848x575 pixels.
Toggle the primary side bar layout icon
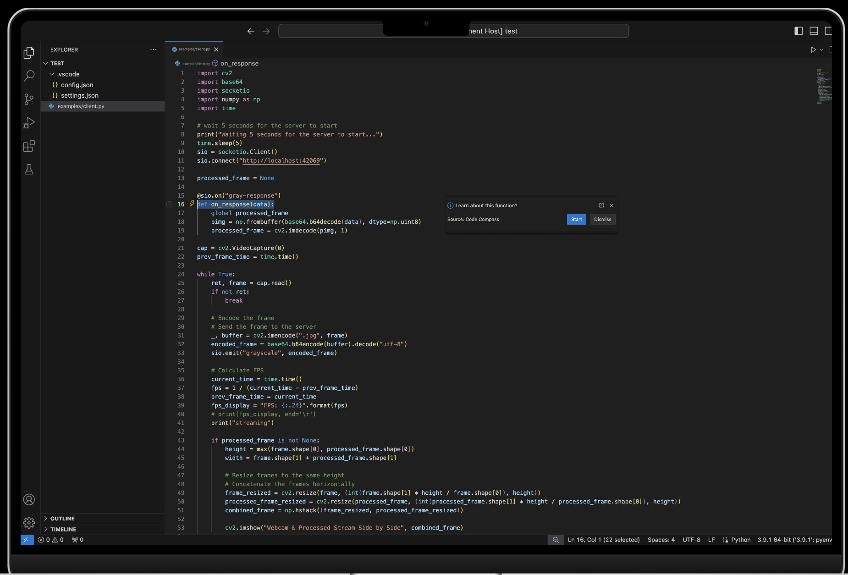coord(798,31)
